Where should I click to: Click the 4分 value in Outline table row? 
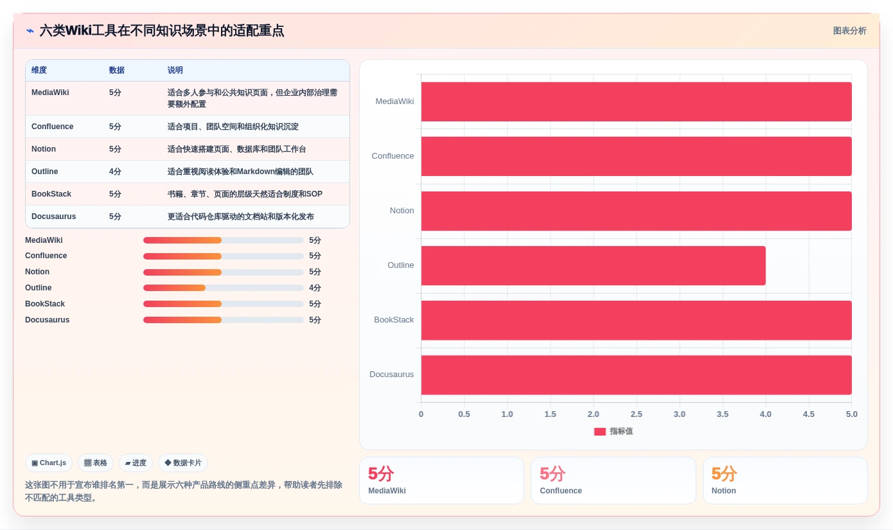click(115, 172)
